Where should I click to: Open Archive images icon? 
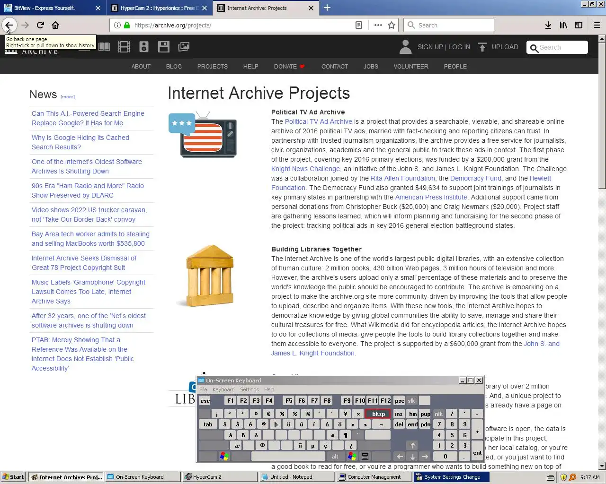pyautogui.click(x=184, y=47)
